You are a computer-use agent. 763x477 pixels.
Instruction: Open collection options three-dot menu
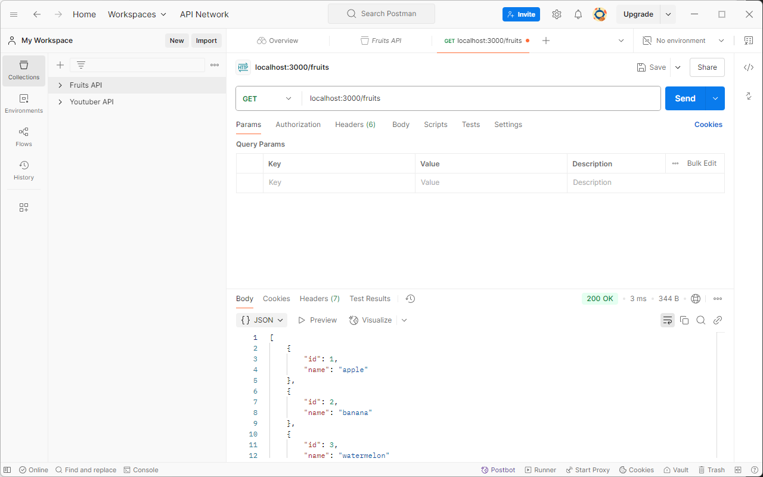215,65
